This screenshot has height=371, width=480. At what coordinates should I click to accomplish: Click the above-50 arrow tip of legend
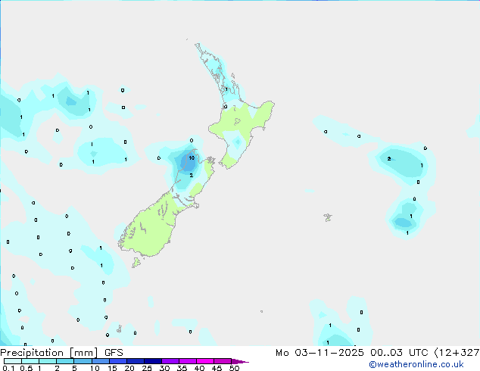(x=240, y=361)
